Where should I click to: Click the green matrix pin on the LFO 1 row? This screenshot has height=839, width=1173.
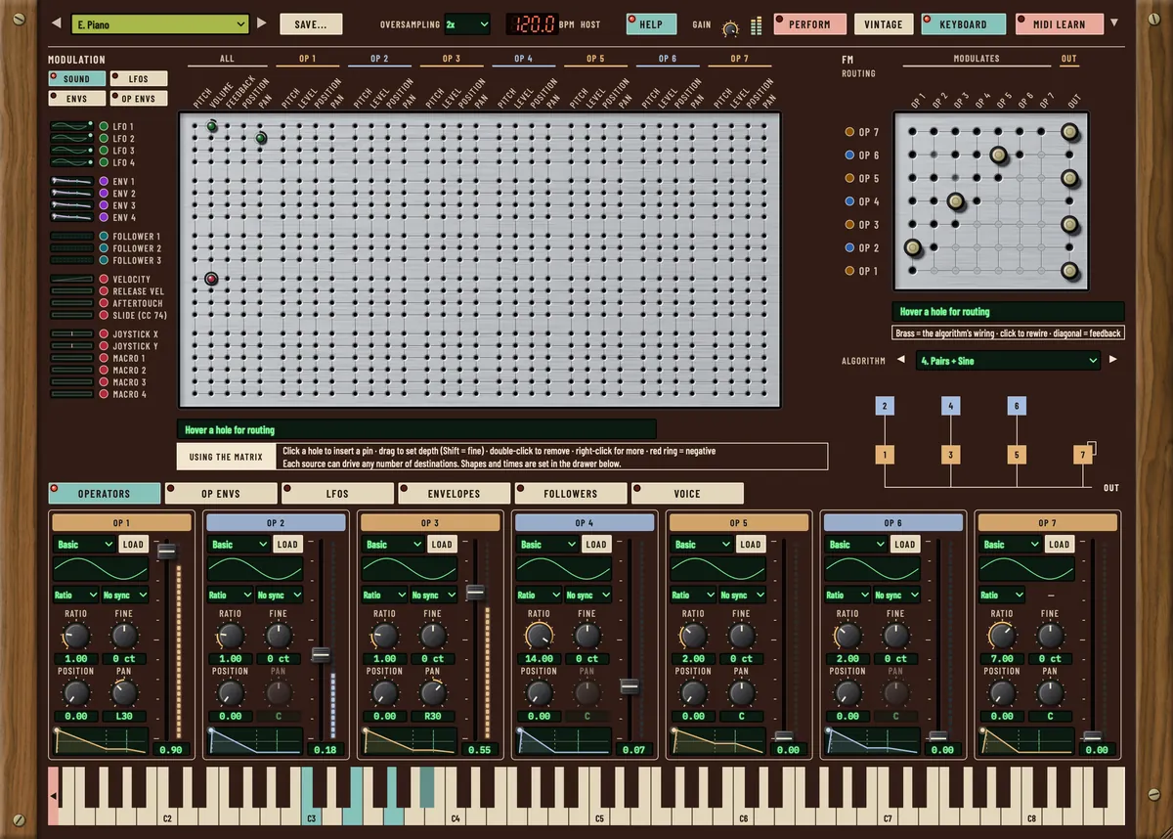tap(212, 126)
